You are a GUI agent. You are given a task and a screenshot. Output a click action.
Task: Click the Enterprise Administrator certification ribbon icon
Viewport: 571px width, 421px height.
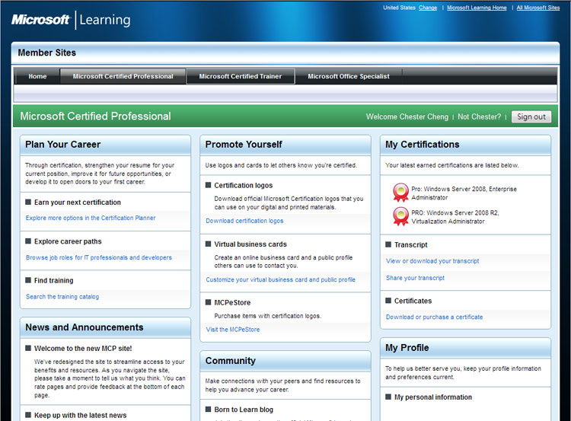400,193
